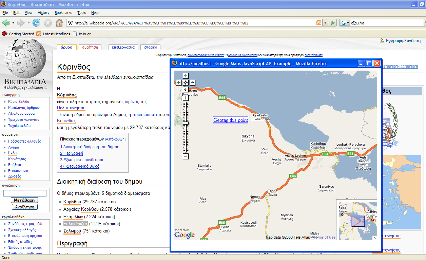The height and width of the screenshot is (261, 426).
Task: Open Τυχαία σελίδα sidebar link
Action: pos(19,126)
